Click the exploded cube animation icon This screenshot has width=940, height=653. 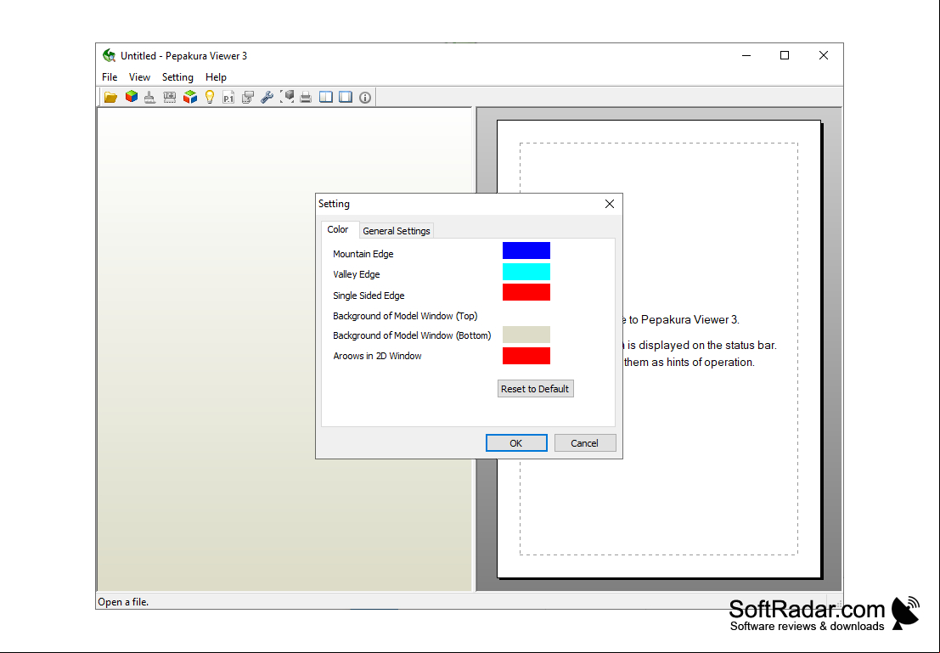coord(190,97)
